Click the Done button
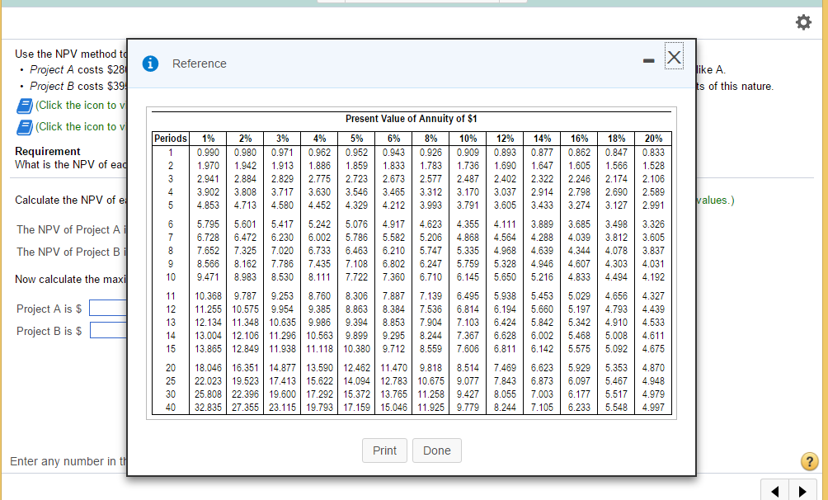This screenshot has height=500, width=828. coord(437,450)
